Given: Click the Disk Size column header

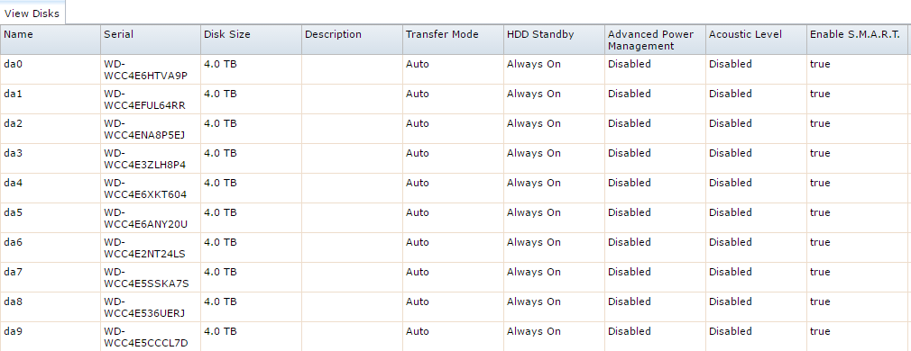Looking at the screenshot, I should point(251,40).
